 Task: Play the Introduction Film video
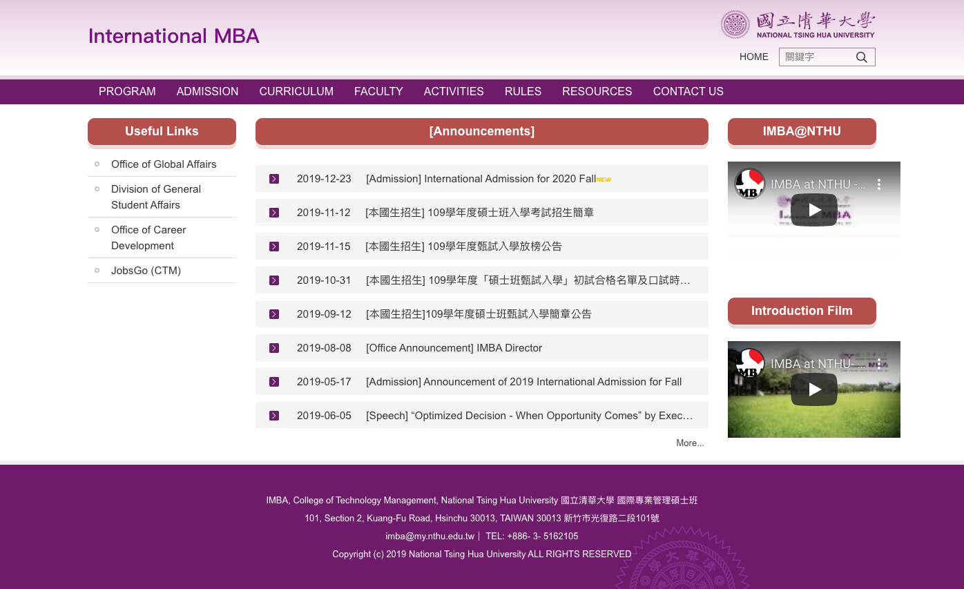click(814, 389)
